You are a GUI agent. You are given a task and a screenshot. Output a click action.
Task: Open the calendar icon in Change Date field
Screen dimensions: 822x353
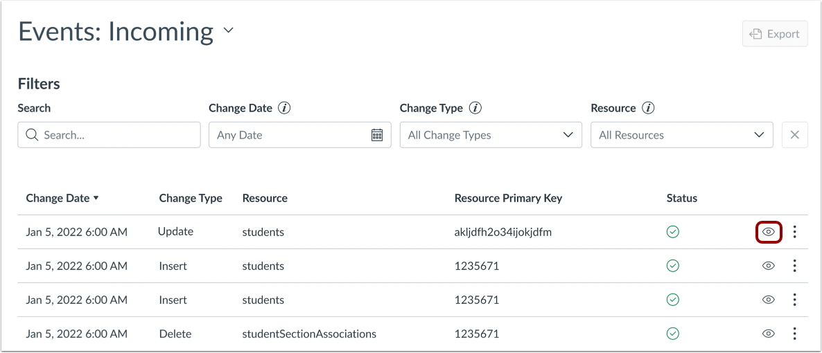tap(377, 135)
